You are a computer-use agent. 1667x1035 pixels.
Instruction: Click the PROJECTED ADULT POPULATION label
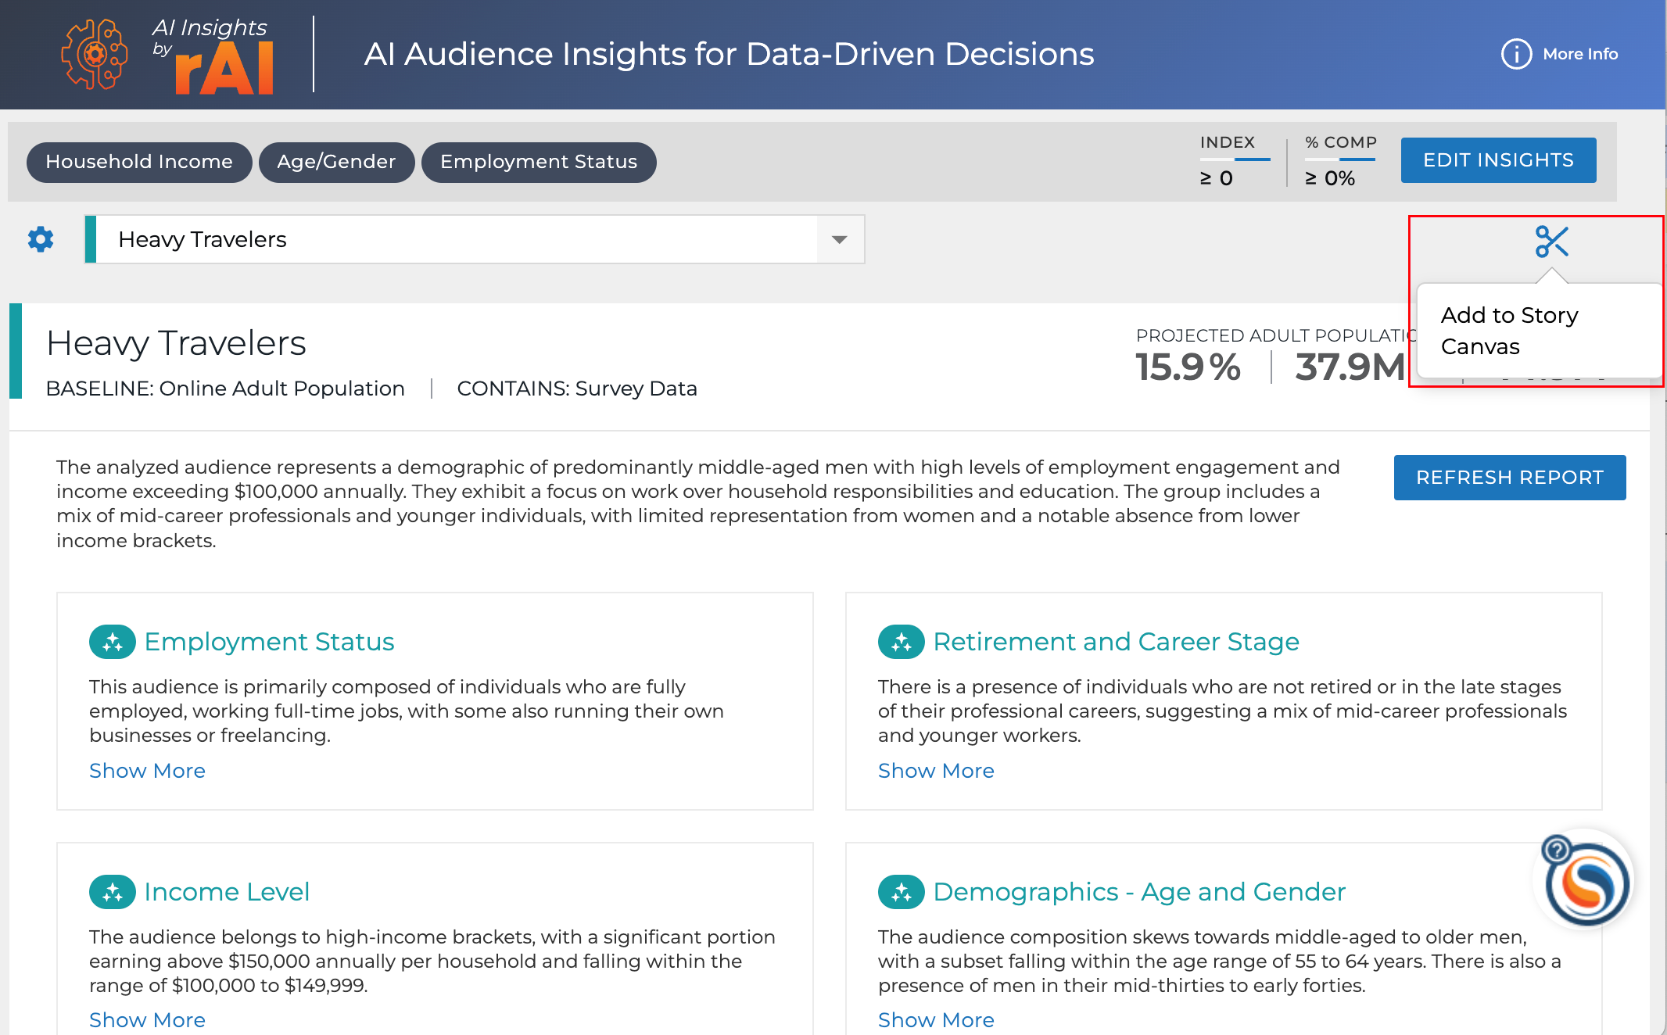[x=1275, y=335]
